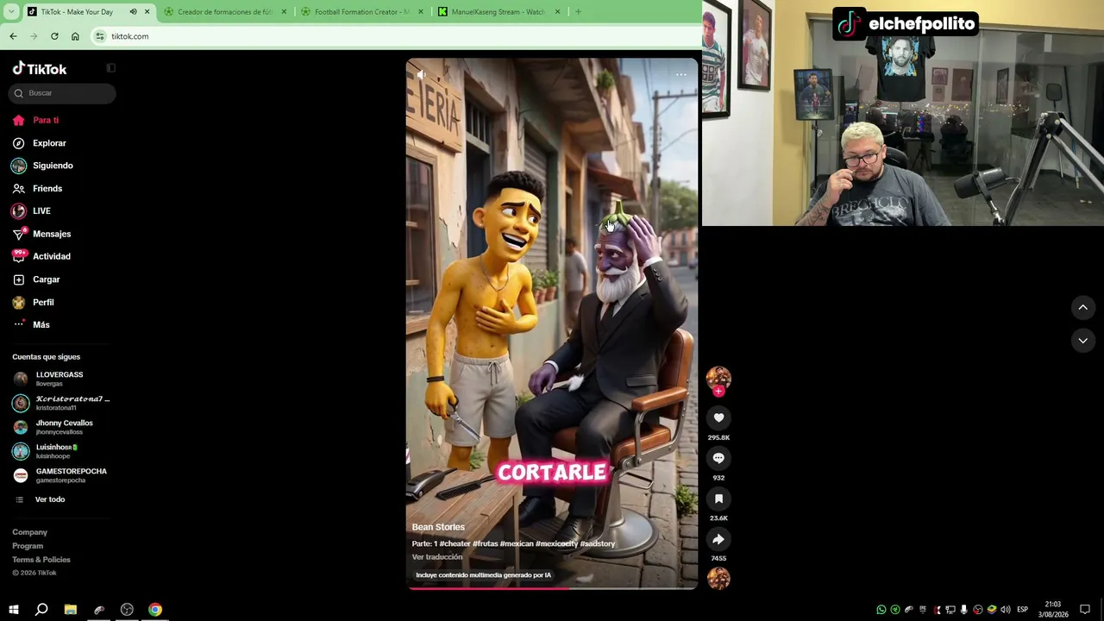The image size is (1104, 621).
Task: Go to the next video
Action: coord(1082,341)
